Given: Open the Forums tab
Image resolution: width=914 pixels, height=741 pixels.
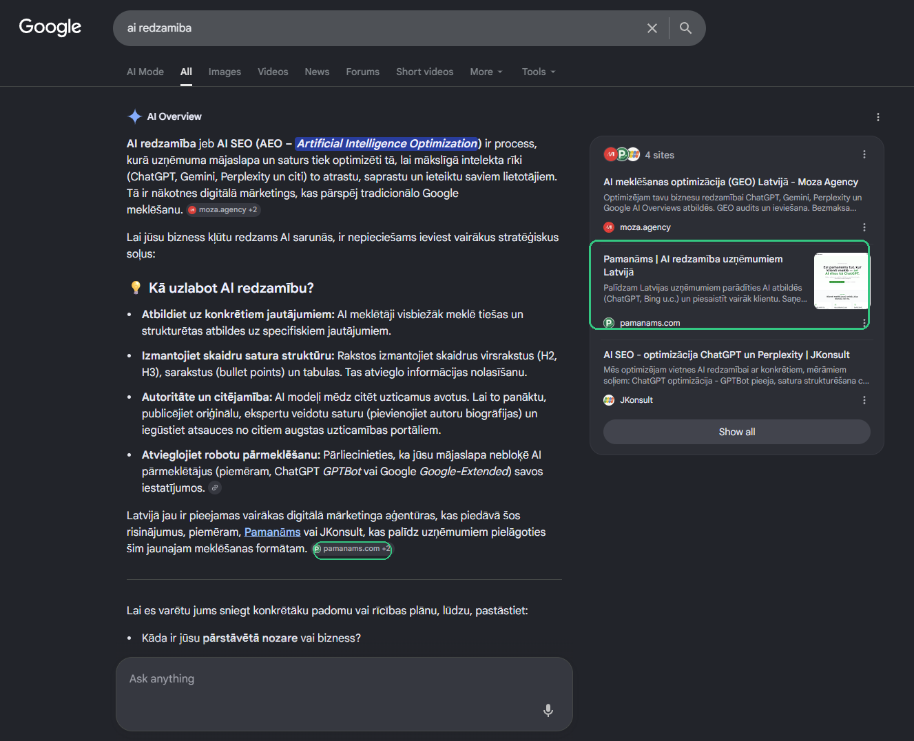Looking at the screenshot, I should 362,72.
